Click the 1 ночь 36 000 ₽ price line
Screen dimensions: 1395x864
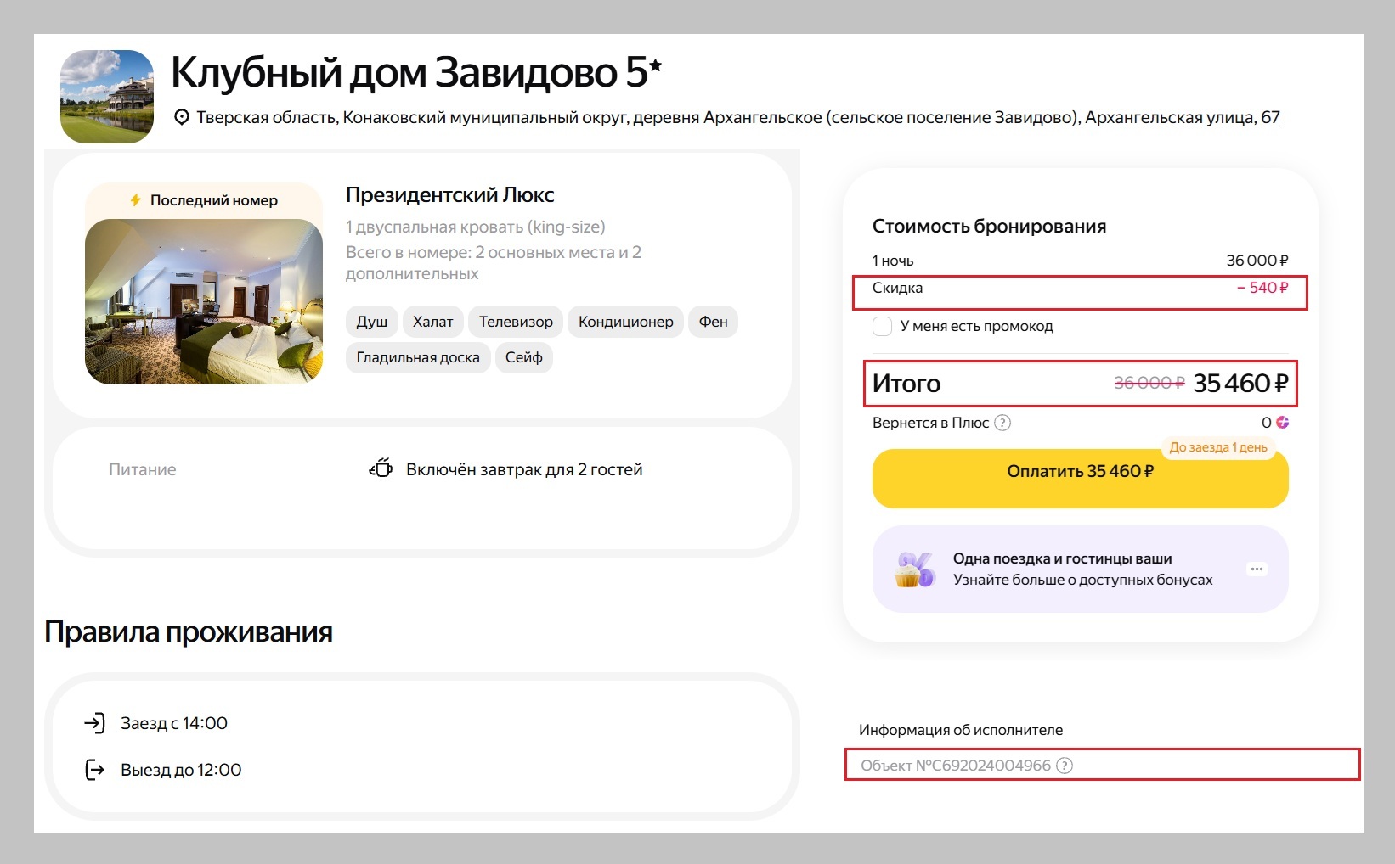(x=1080, y=261)
